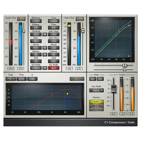Click the right output meter peak readout

131,114
